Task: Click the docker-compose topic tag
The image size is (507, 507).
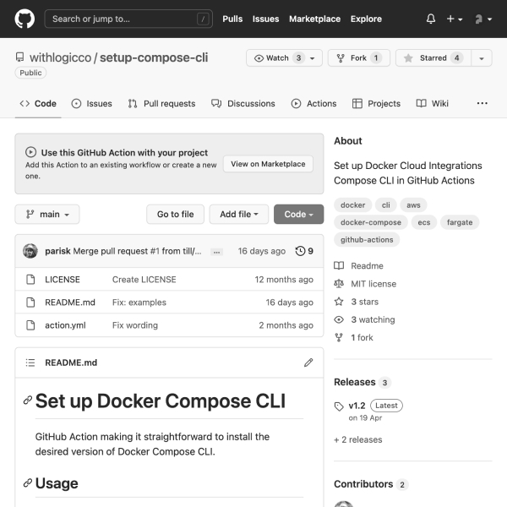Action: (x=370, y=222)
